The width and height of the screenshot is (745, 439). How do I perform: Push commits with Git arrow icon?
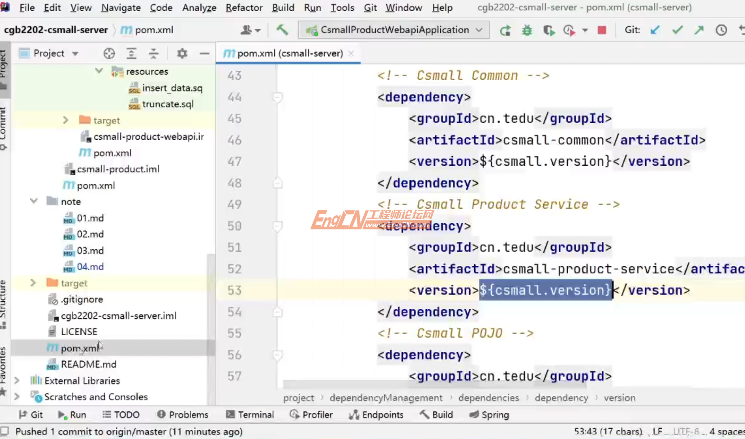pos(699,30)
